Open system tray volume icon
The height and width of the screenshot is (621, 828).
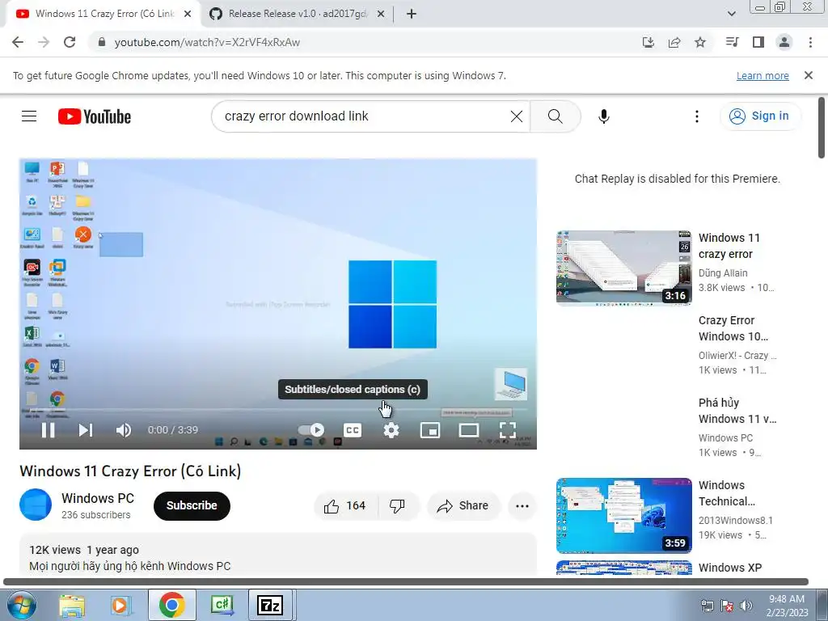coord(746,605)
